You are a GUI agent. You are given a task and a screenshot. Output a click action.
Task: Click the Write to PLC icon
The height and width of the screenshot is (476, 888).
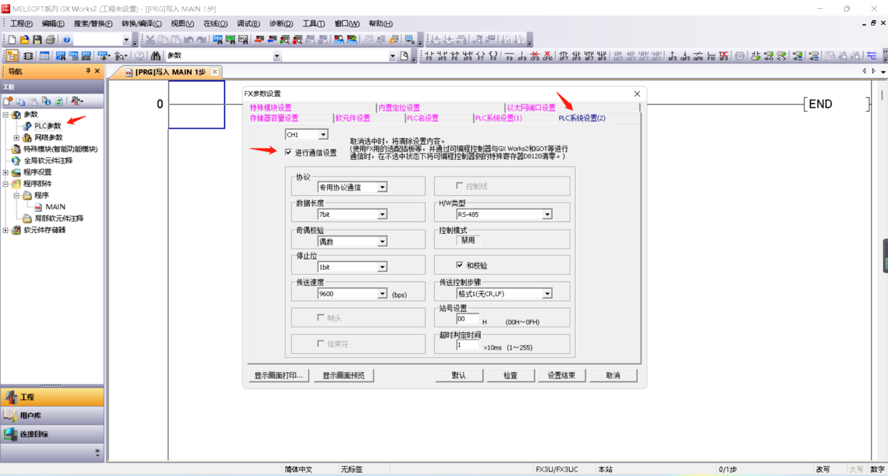coord(259,39)
